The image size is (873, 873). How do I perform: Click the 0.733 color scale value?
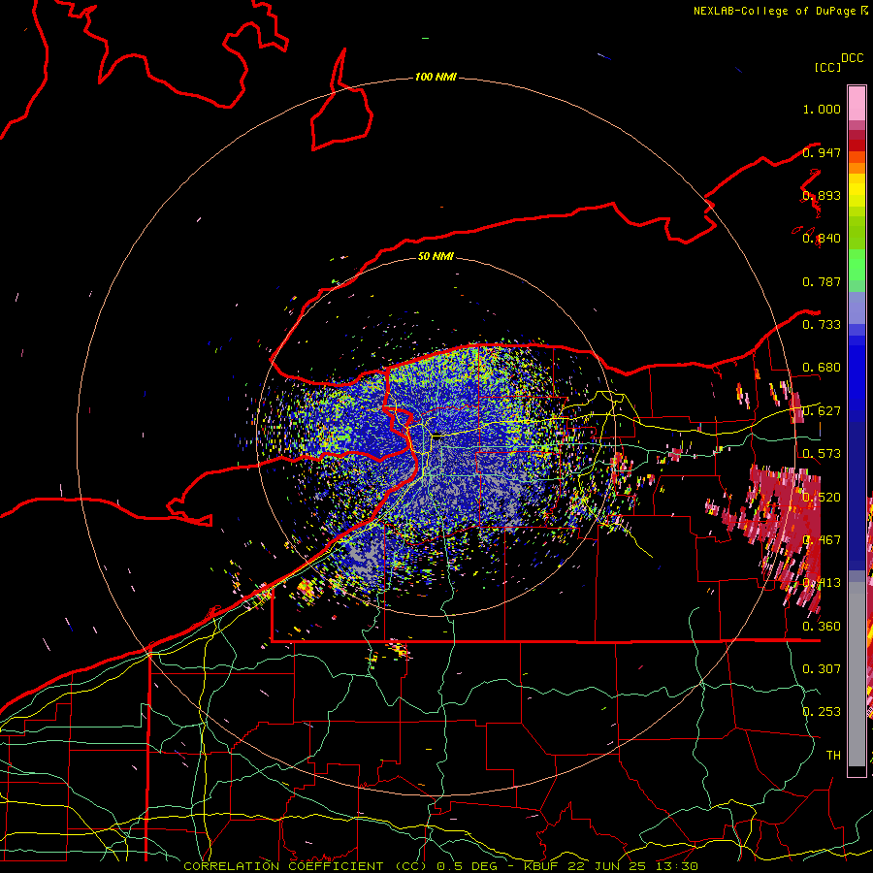click(x=822, y=325)
